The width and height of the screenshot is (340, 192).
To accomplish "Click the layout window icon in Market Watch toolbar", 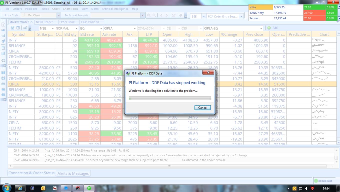I will (x=18, y=28).
